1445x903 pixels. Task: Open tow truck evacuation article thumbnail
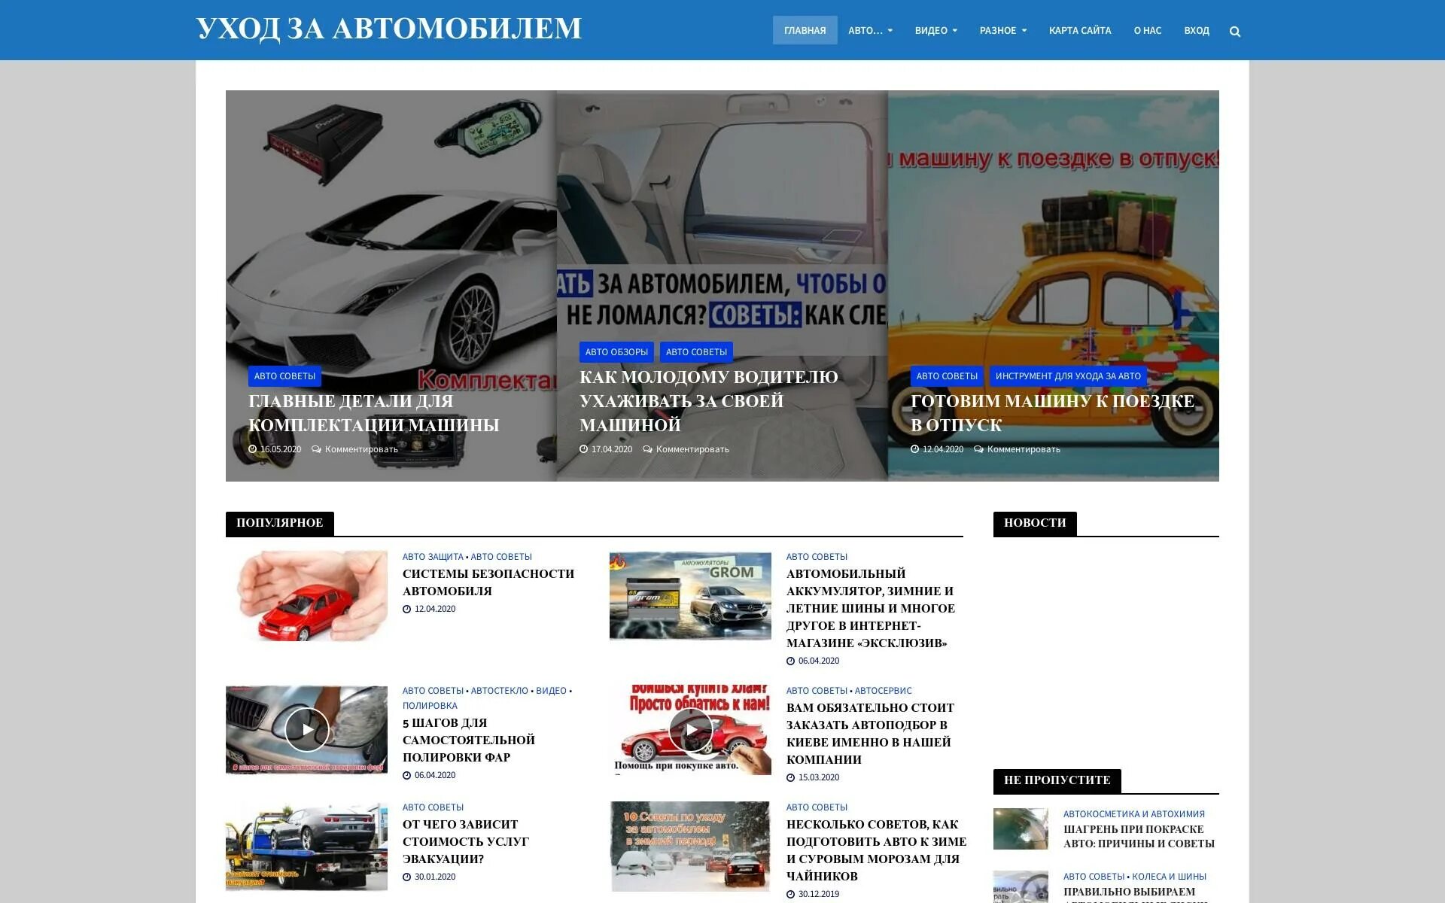(306, 846)
